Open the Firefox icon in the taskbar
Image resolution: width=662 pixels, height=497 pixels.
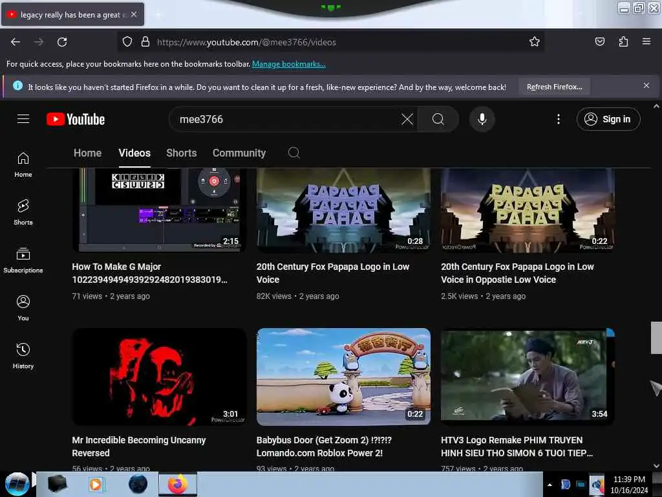coord(178,484)
